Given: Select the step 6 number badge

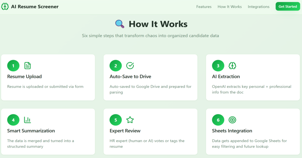Looking at the screenshot, I should coord(218,120).
